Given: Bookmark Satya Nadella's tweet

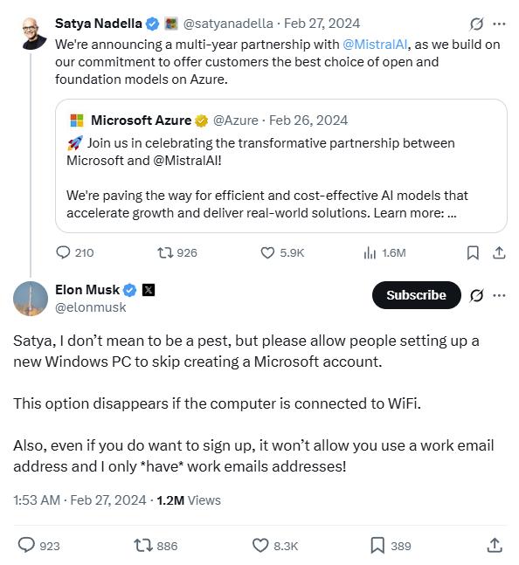Looking at the screenshot, I should [473, 252].
